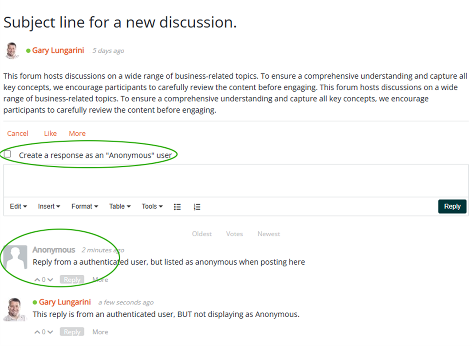Submit the response with the dark Reply button
The width and height of the screenshot is (473, 346).
452,206
